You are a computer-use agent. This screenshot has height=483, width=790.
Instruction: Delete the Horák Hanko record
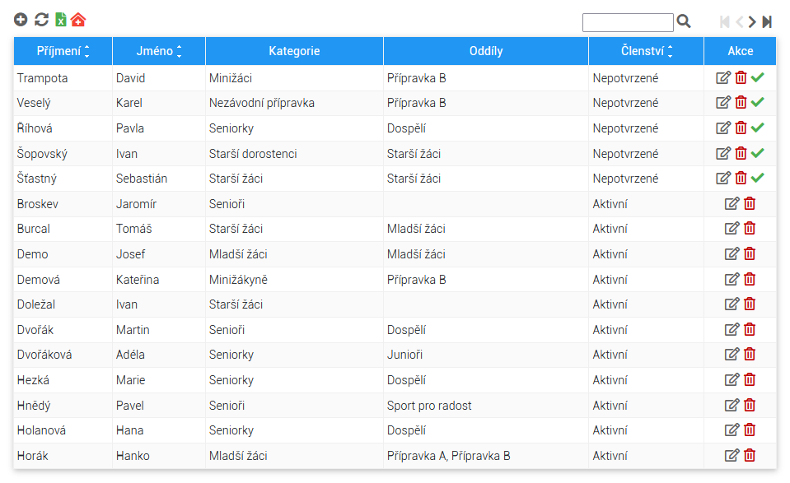(750, 455)
